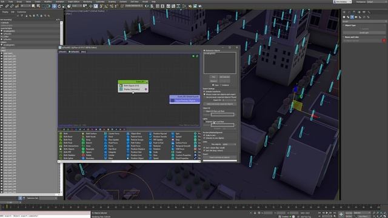Image resolution: width=388 pixels, height=218 pixels.
Task: Click the Export particles to objects button
Action: point(219,157)
